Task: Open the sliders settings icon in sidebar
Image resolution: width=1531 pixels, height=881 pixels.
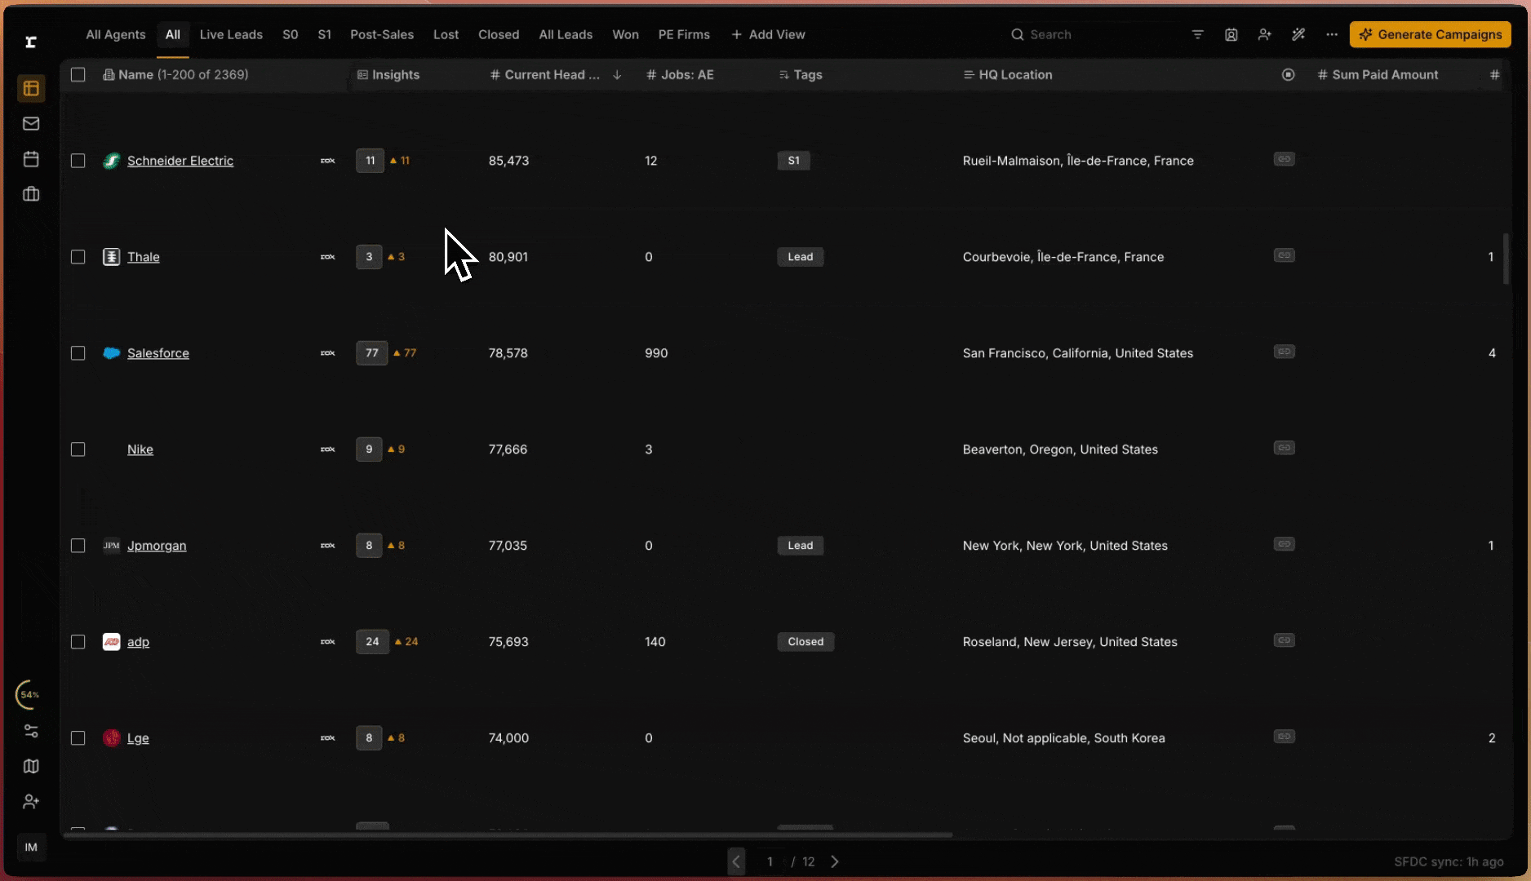Action: (31, 731)
